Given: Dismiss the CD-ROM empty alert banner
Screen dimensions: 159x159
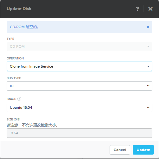Looking at the screenshot, I should tap(148, 27).
